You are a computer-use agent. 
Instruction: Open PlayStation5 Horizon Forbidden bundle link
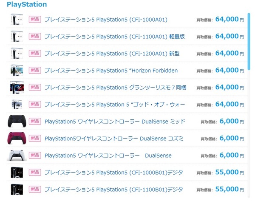(x=111, y=71)
